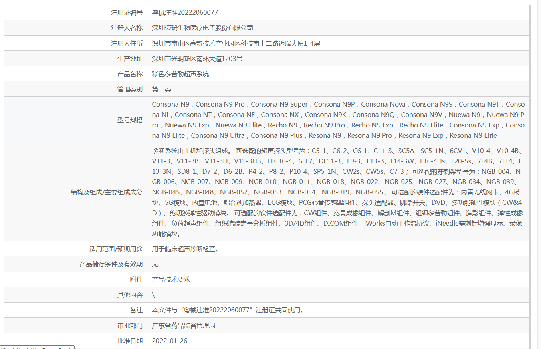This screenshot has height=349, width=541.
Task: Click the 生产地址 label
Action: pos(130,59)
